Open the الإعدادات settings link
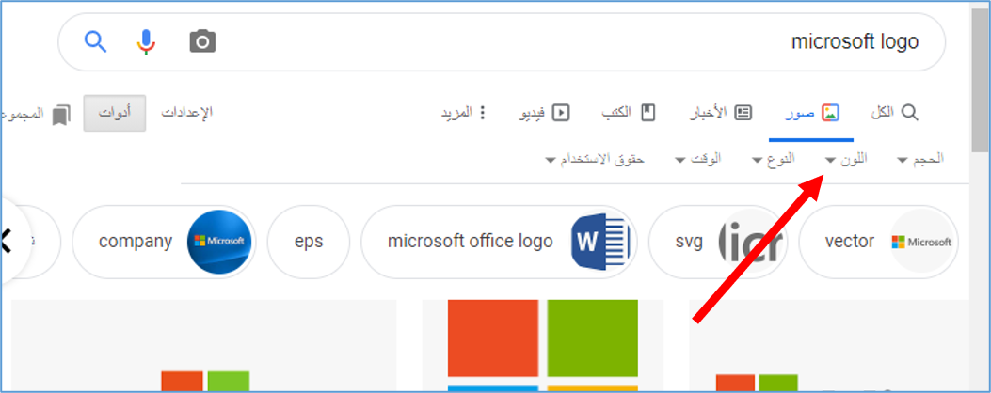Viewport: 991px width, 393px height. pyautogui.click(x=187, y=113)
